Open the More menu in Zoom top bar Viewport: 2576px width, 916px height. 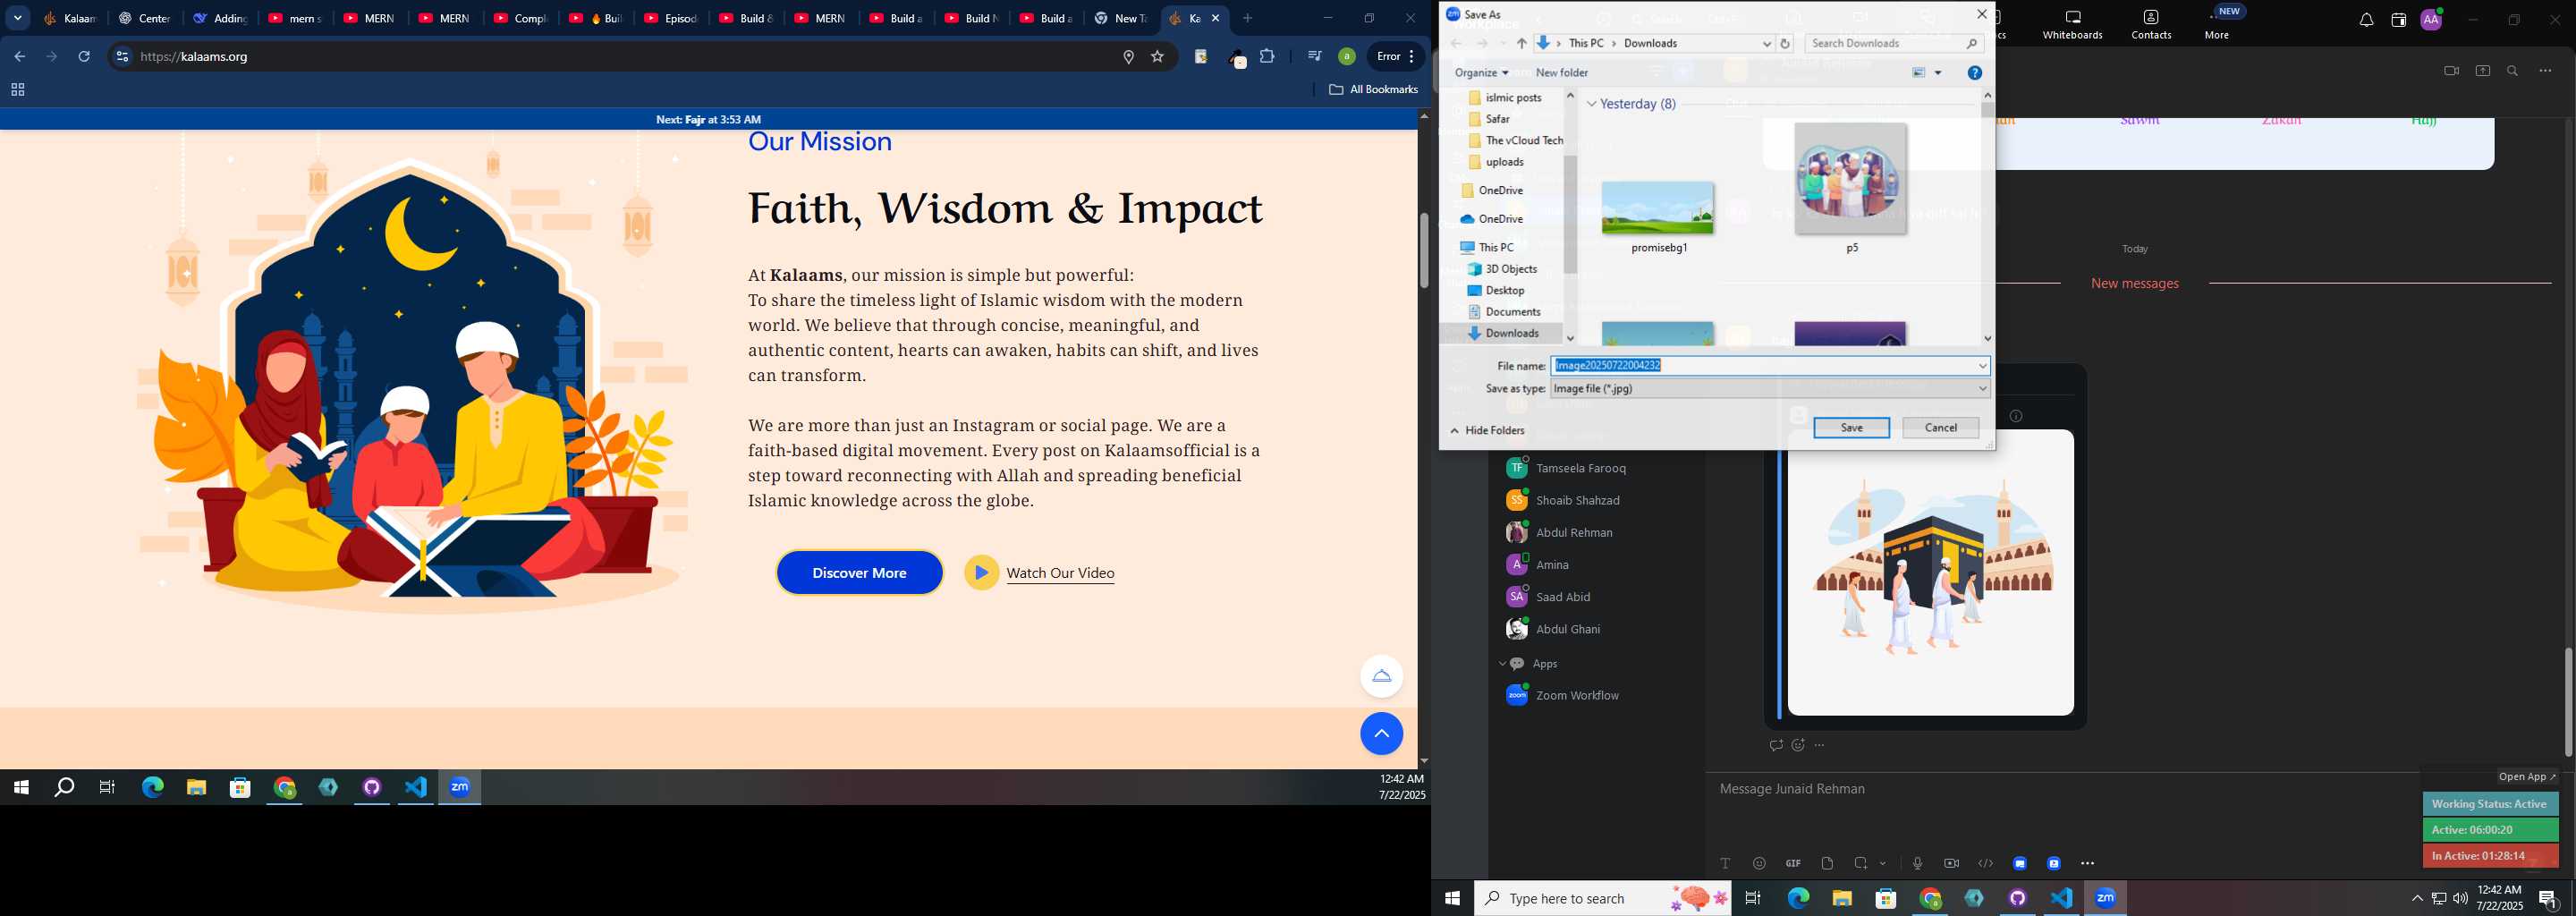(x=2217, y=24)
